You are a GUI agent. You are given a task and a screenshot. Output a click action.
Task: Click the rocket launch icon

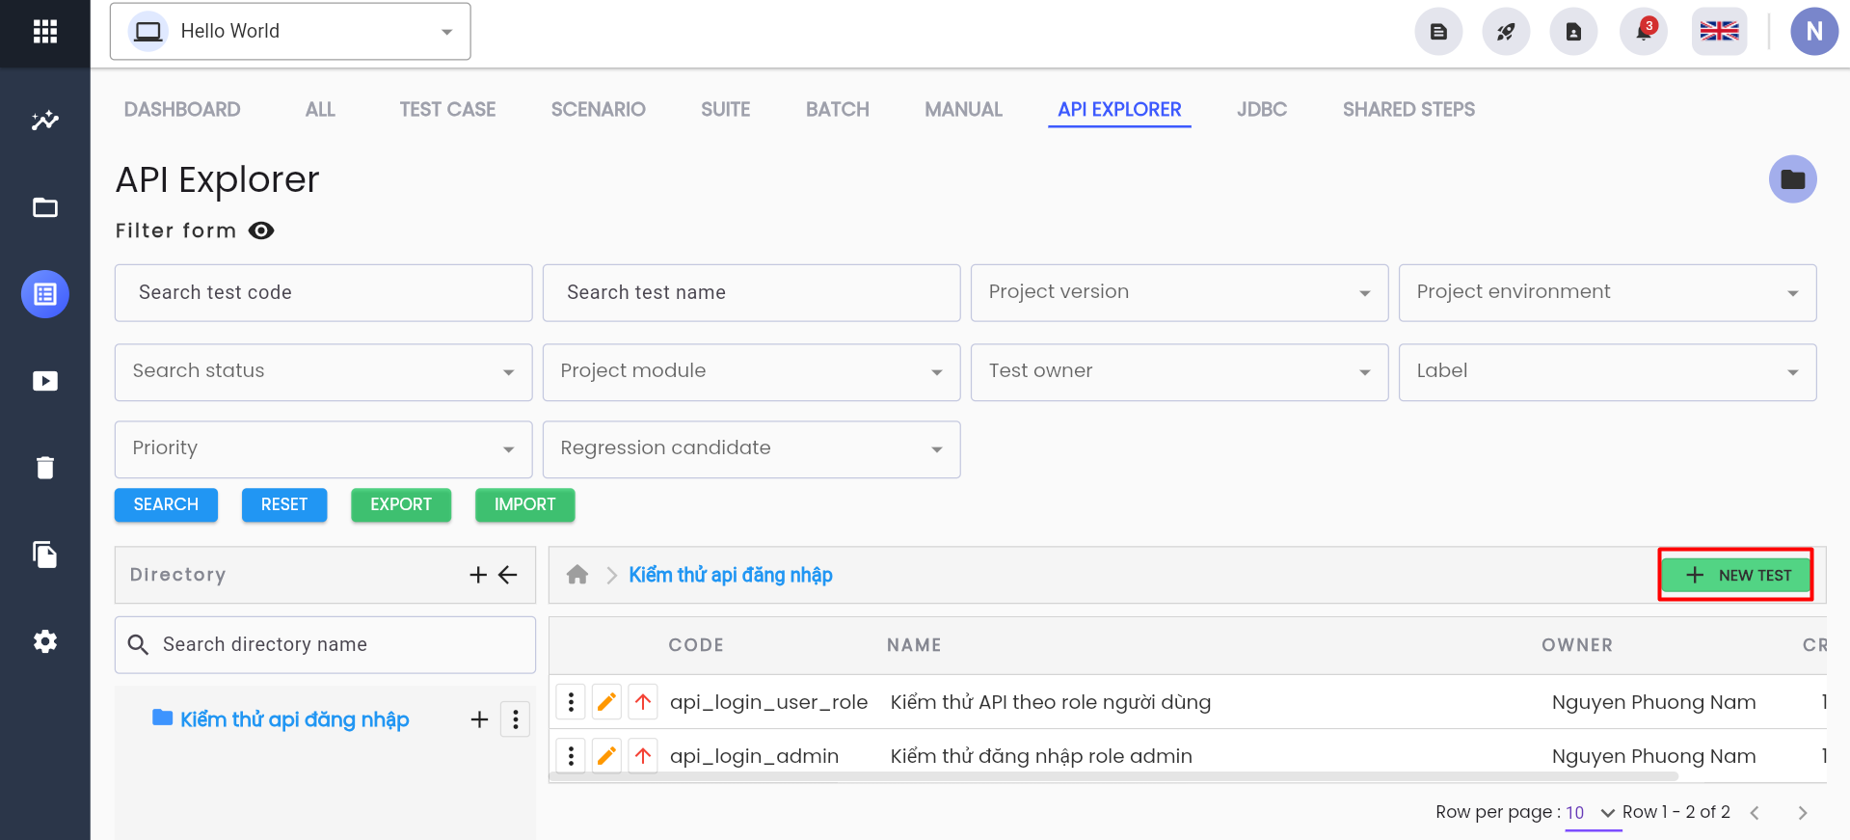(x=1506, y=32)
